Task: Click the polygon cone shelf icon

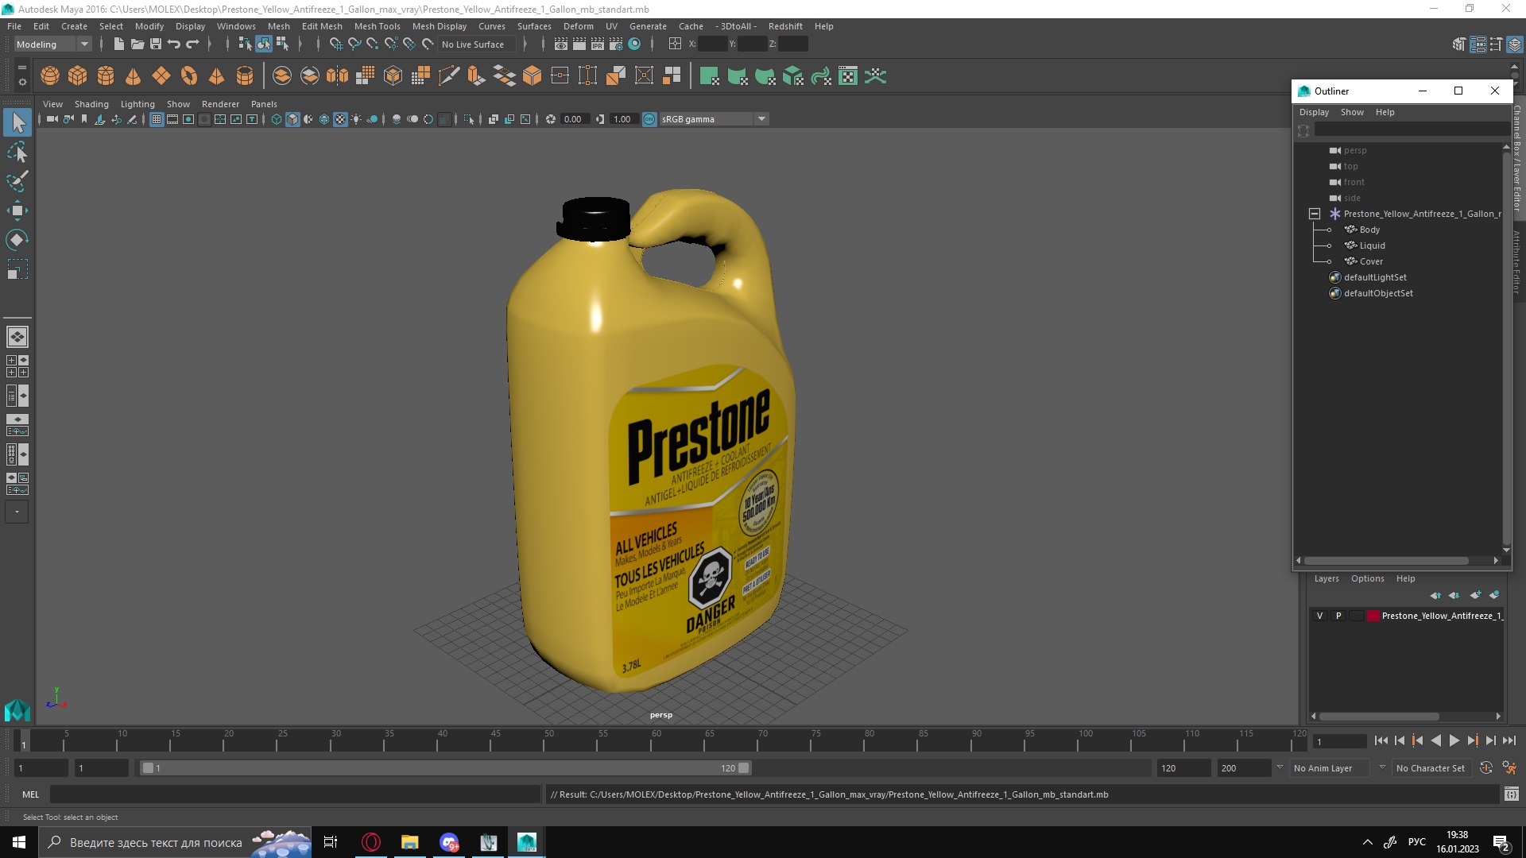Action: click(134, 76)
